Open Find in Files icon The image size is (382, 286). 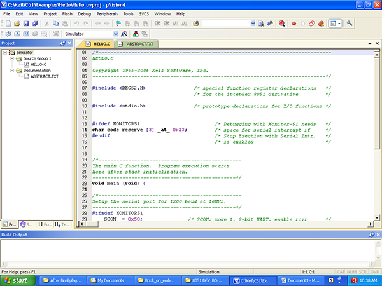point(196,24)
